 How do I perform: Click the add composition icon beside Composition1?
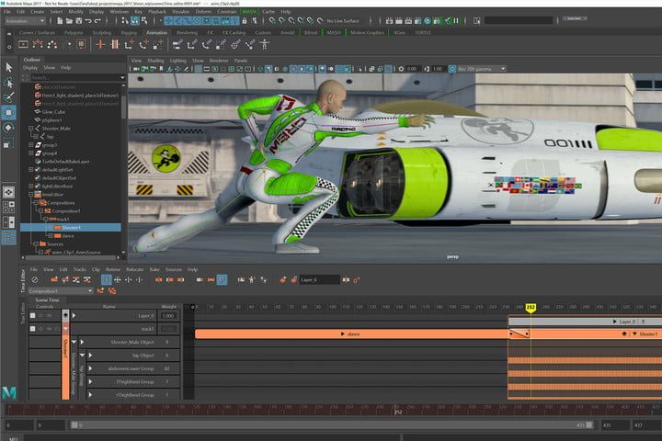pos(100,290)
